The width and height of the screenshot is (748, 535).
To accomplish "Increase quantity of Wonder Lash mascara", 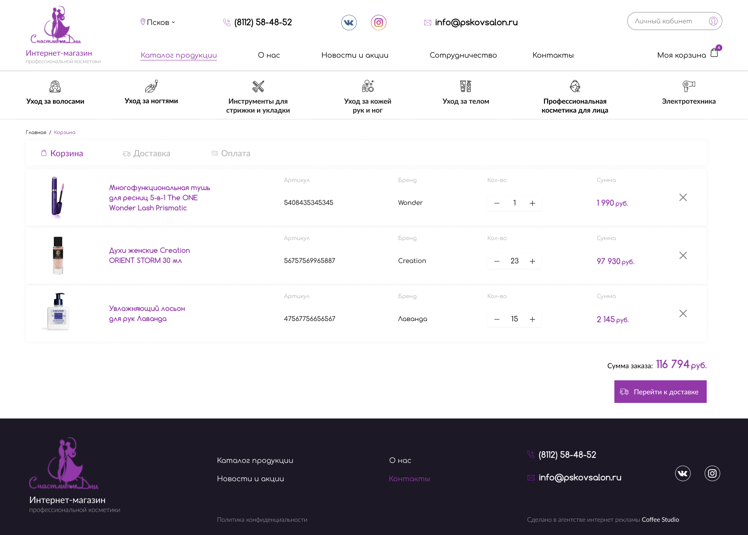I will 532,203.
